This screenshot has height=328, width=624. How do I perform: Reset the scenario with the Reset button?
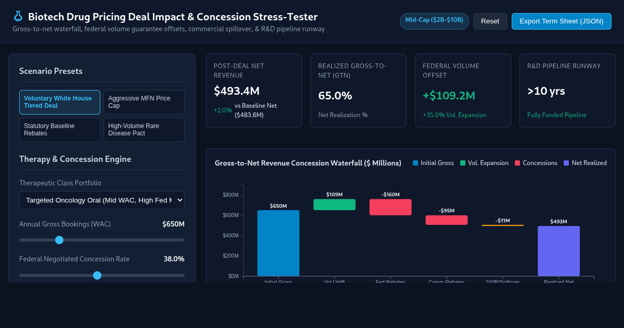490,21
